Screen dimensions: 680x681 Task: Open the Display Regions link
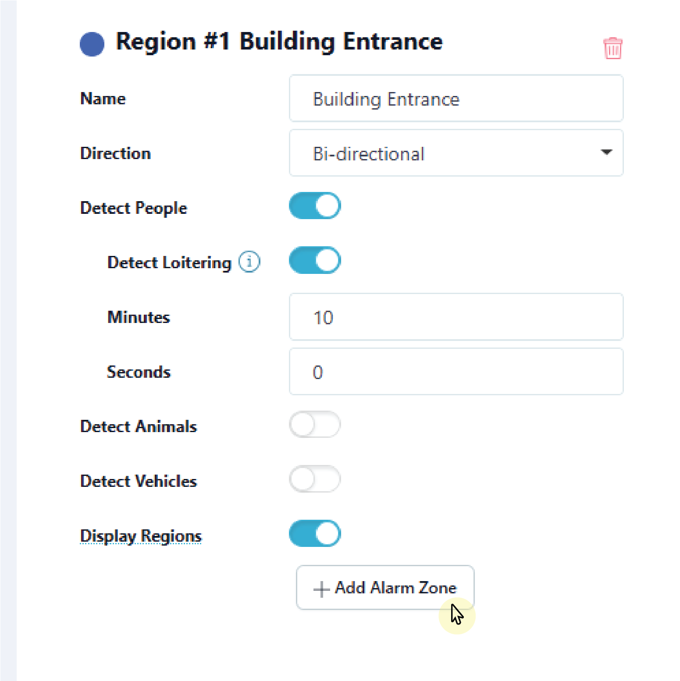(x=140, y=536)
